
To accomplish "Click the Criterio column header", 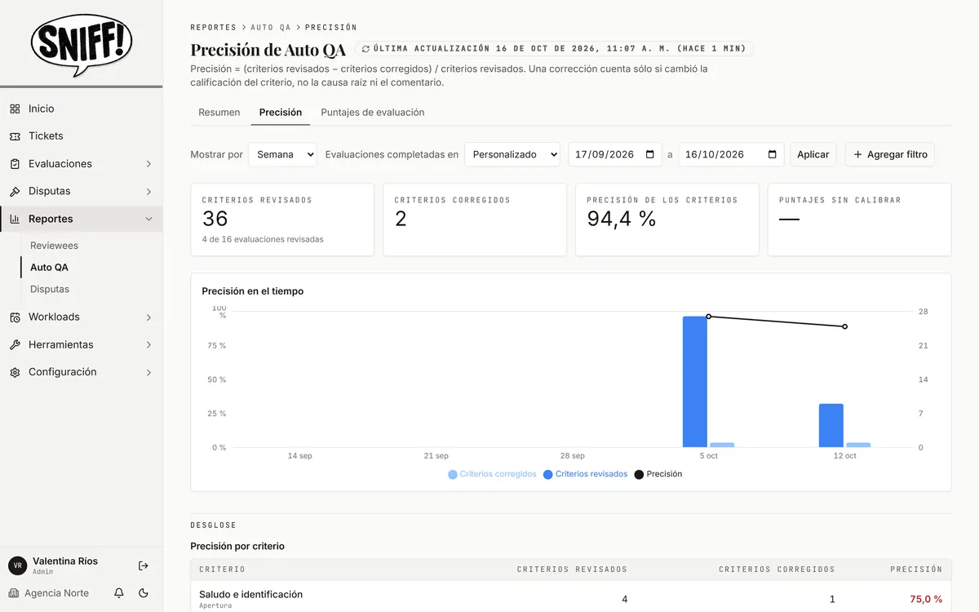I will tap(222, 570).
